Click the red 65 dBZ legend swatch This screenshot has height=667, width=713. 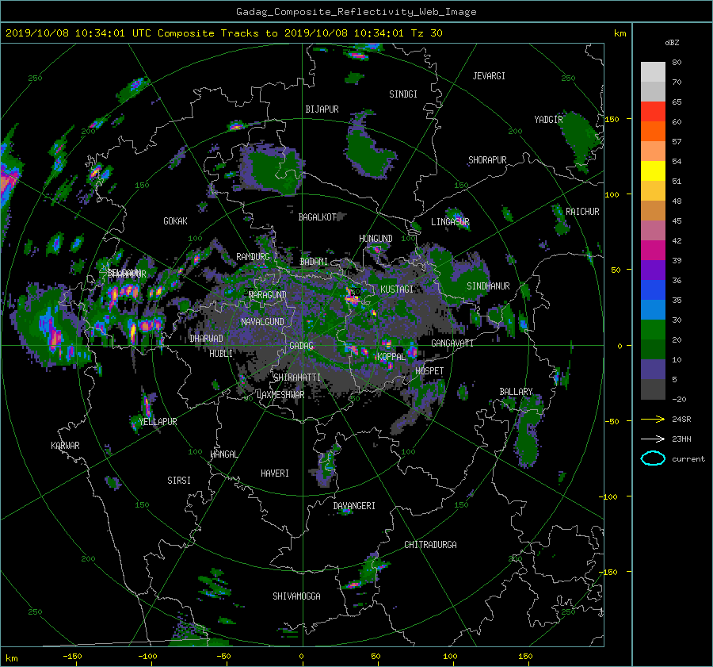point(653,111)
